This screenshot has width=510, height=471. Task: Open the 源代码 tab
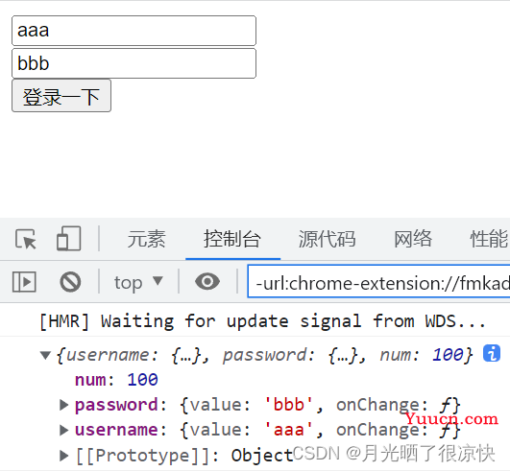point(327,239)
